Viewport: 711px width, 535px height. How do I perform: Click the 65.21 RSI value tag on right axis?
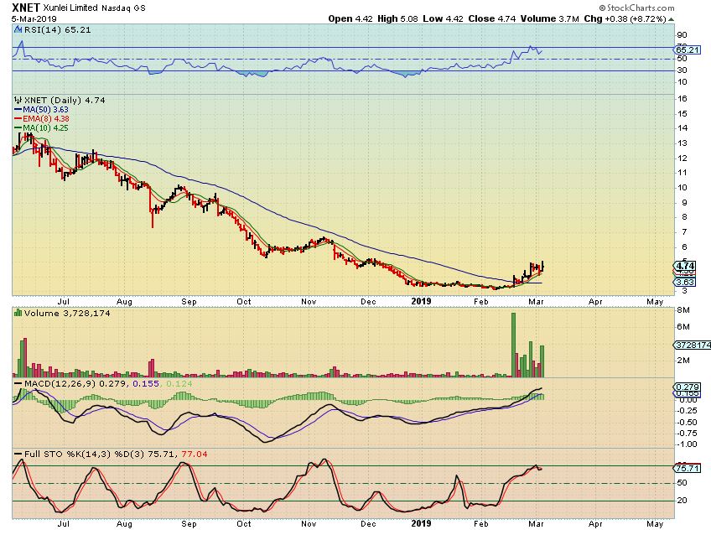pyautogui.click(x=688, y=49)
